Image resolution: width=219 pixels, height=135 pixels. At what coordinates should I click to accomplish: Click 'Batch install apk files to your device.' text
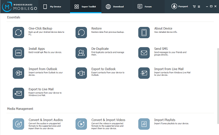[x=45, y=52]
